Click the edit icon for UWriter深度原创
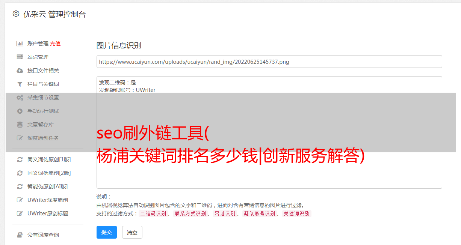461x245 pixels. click(x=20, y=200)
